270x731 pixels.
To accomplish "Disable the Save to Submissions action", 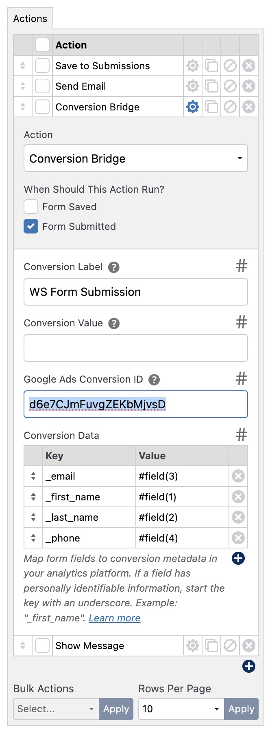I will (x=230, y=65).
